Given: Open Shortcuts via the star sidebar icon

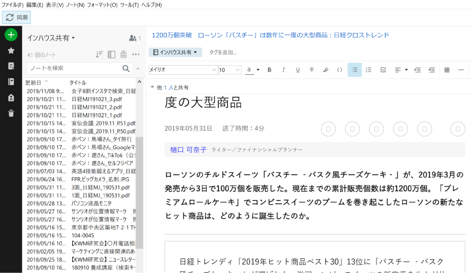Looking at the screenshot, I should (x=11, y=50).
